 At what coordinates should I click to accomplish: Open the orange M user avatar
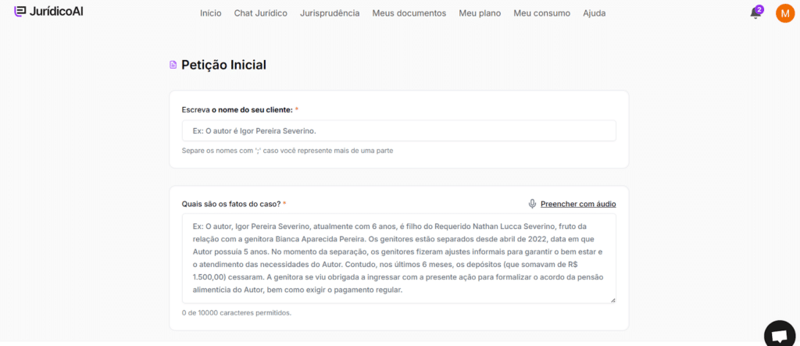(784, 13)
